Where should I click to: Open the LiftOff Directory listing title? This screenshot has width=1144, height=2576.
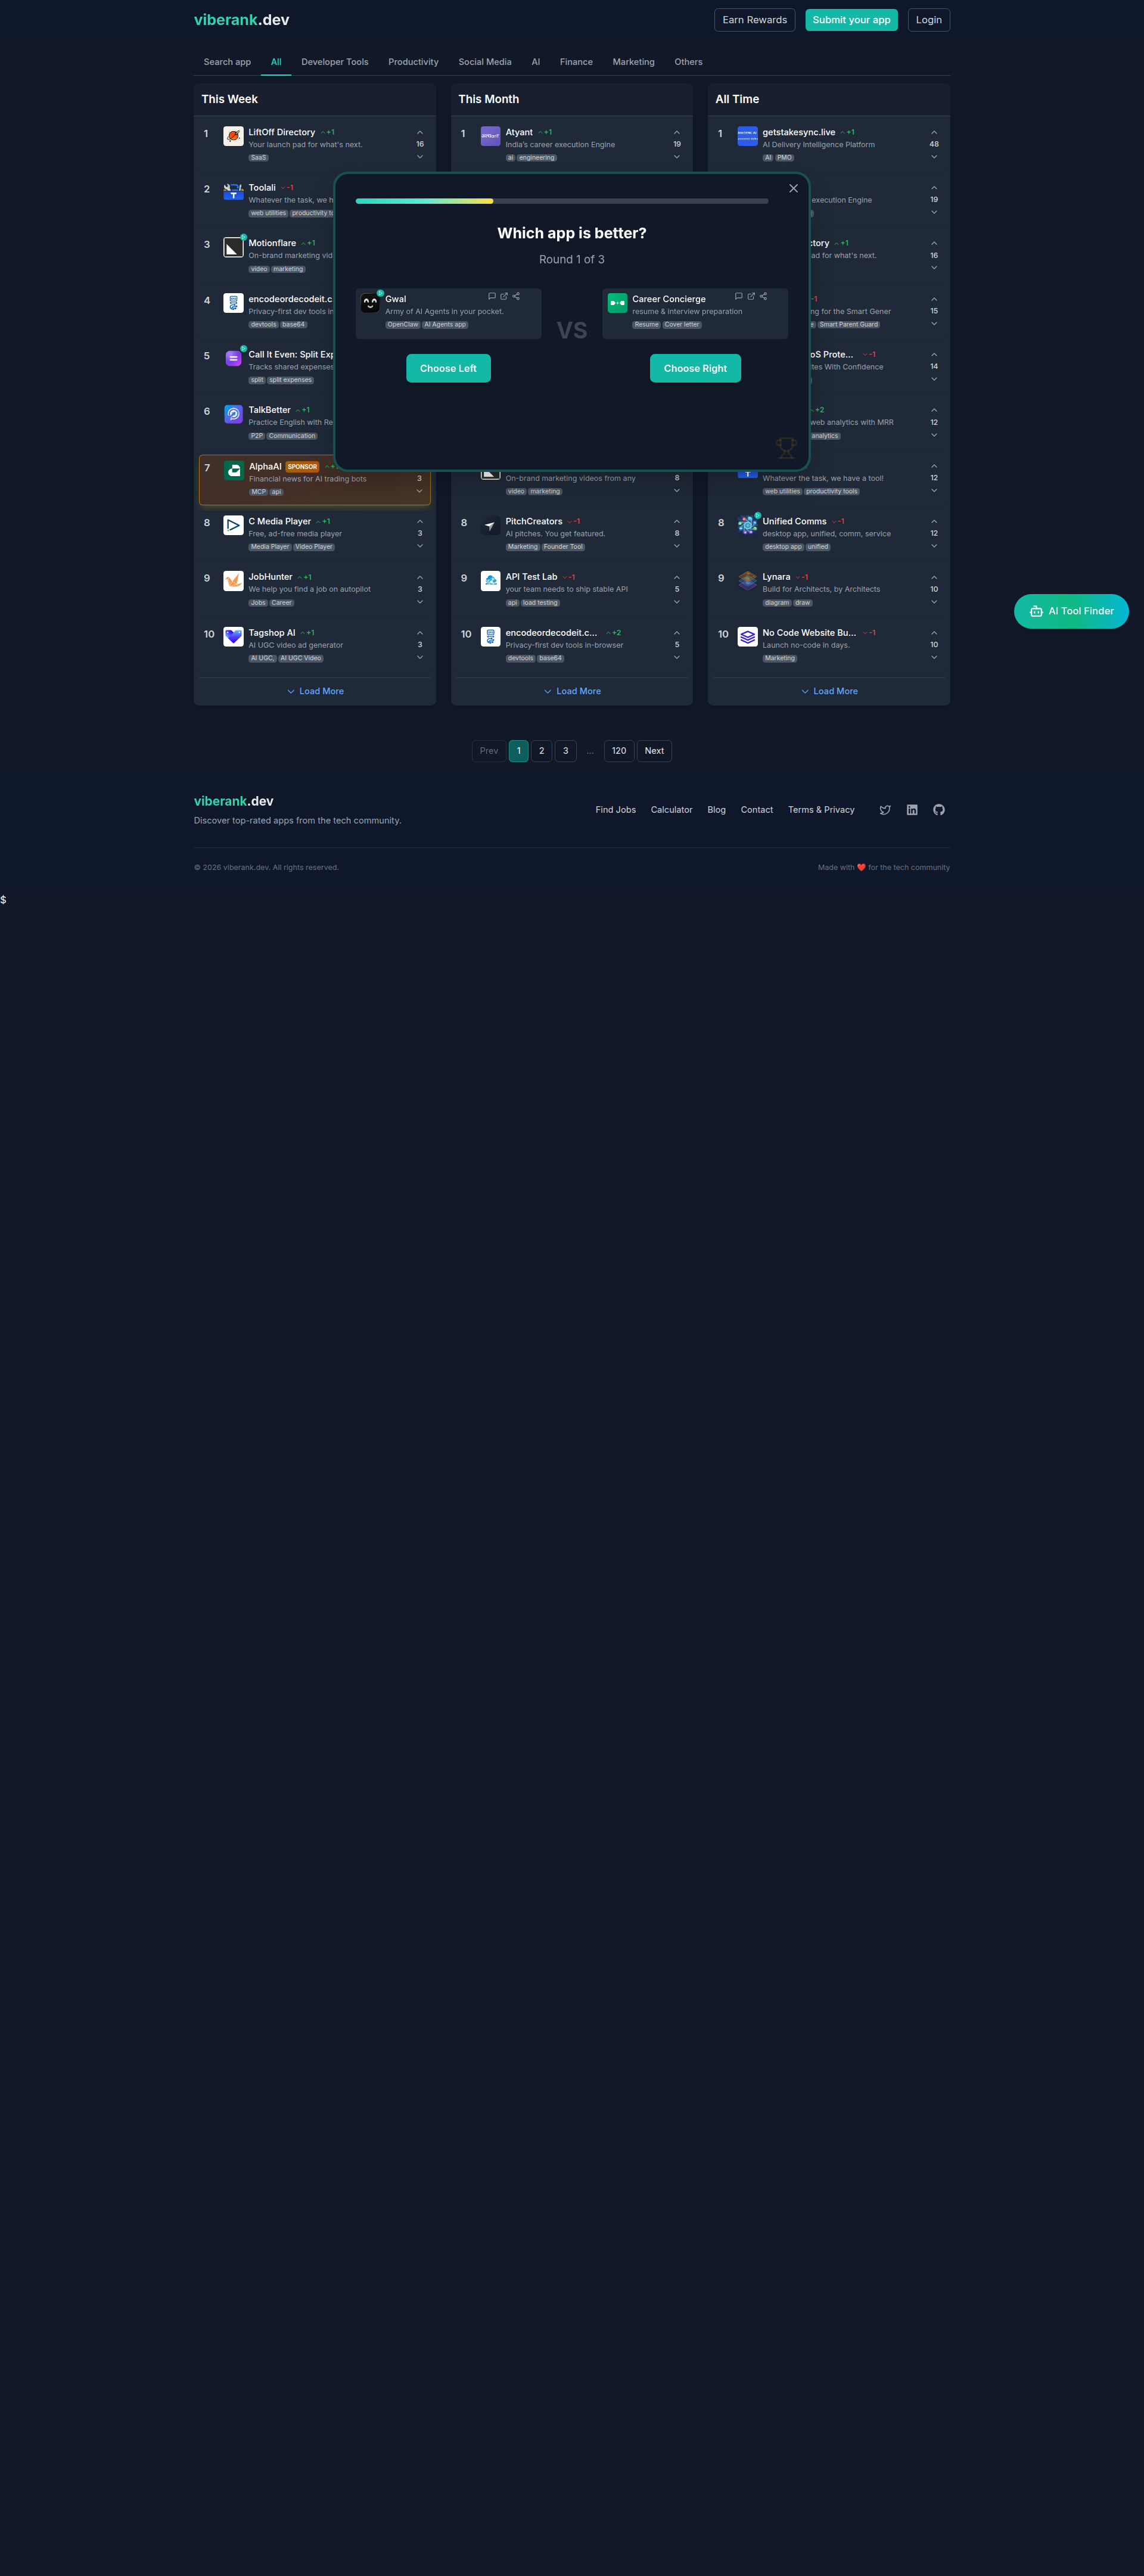[x=282, y=132]
